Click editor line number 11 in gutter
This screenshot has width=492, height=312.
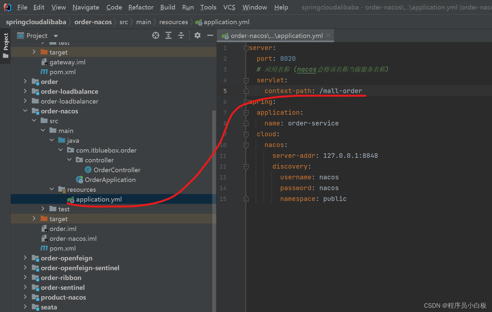coord(223,156)
